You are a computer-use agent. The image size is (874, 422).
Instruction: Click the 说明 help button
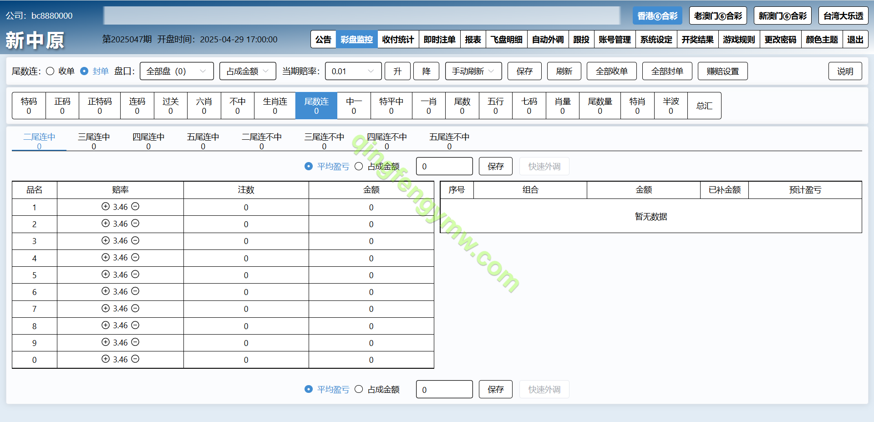tap(845, 71)
